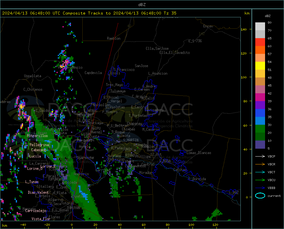This screenshot has width=284, height=229.
Task: Click the Ramblon label near top
Action: click(114, 38)
